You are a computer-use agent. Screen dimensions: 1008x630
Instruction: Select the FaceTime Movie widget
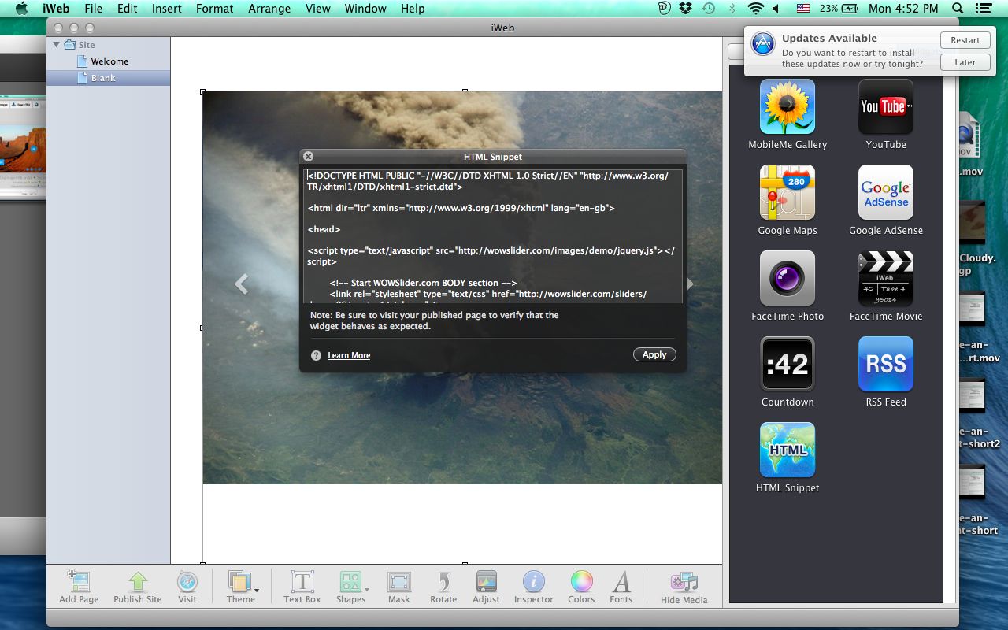pyautogui.click(x=886, y=278)
